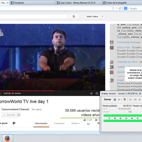
Task: Open chamidu de silva's profile link
Action: click(127, 62)
